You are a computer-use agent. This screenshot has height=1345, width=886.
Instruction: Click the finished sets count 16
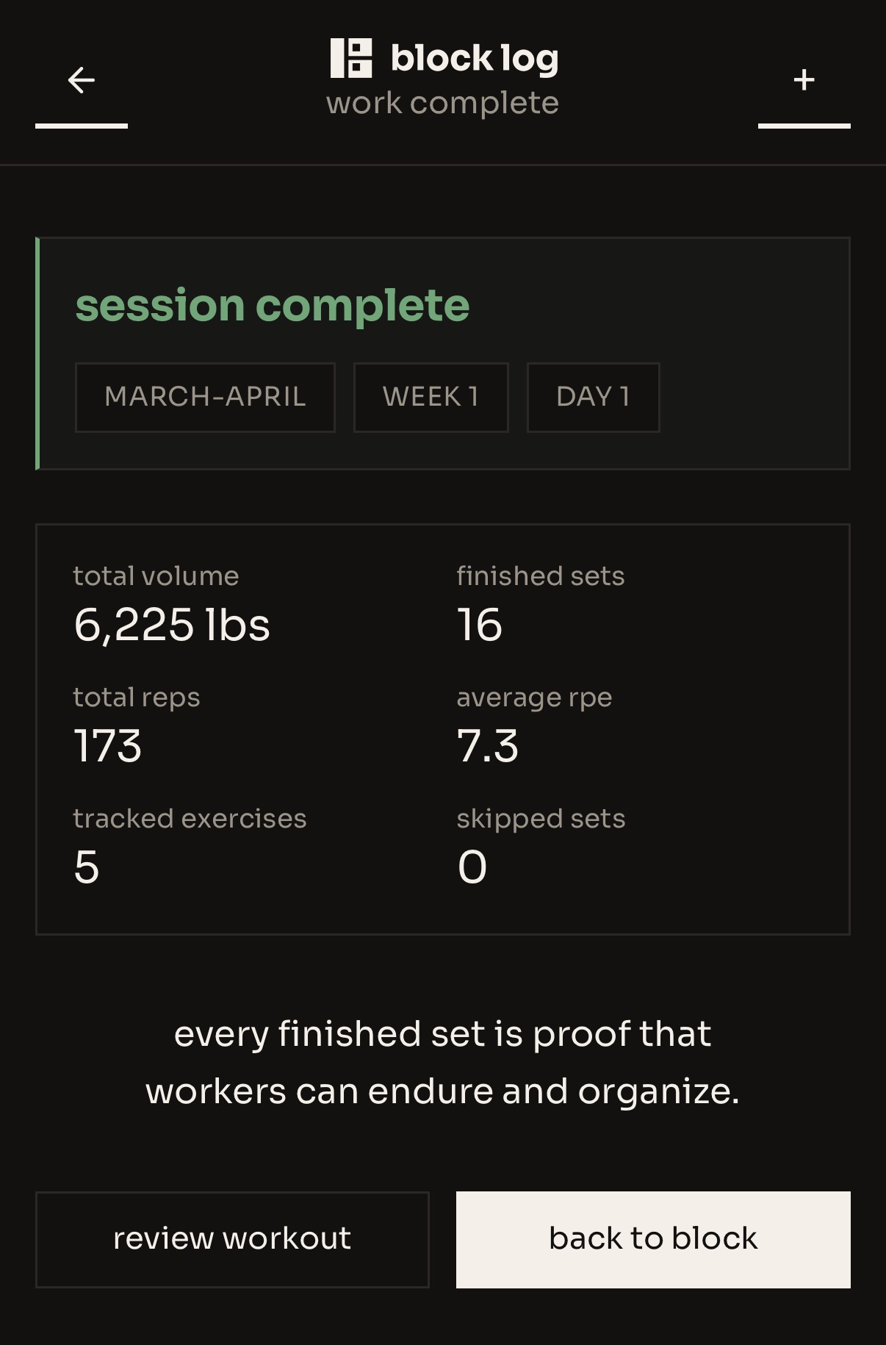point(479,625)
